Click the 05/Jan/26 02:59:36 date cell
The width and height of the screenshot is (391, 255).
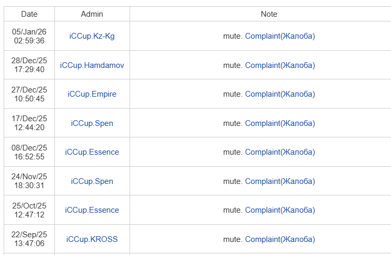click(x=29, y=36)
